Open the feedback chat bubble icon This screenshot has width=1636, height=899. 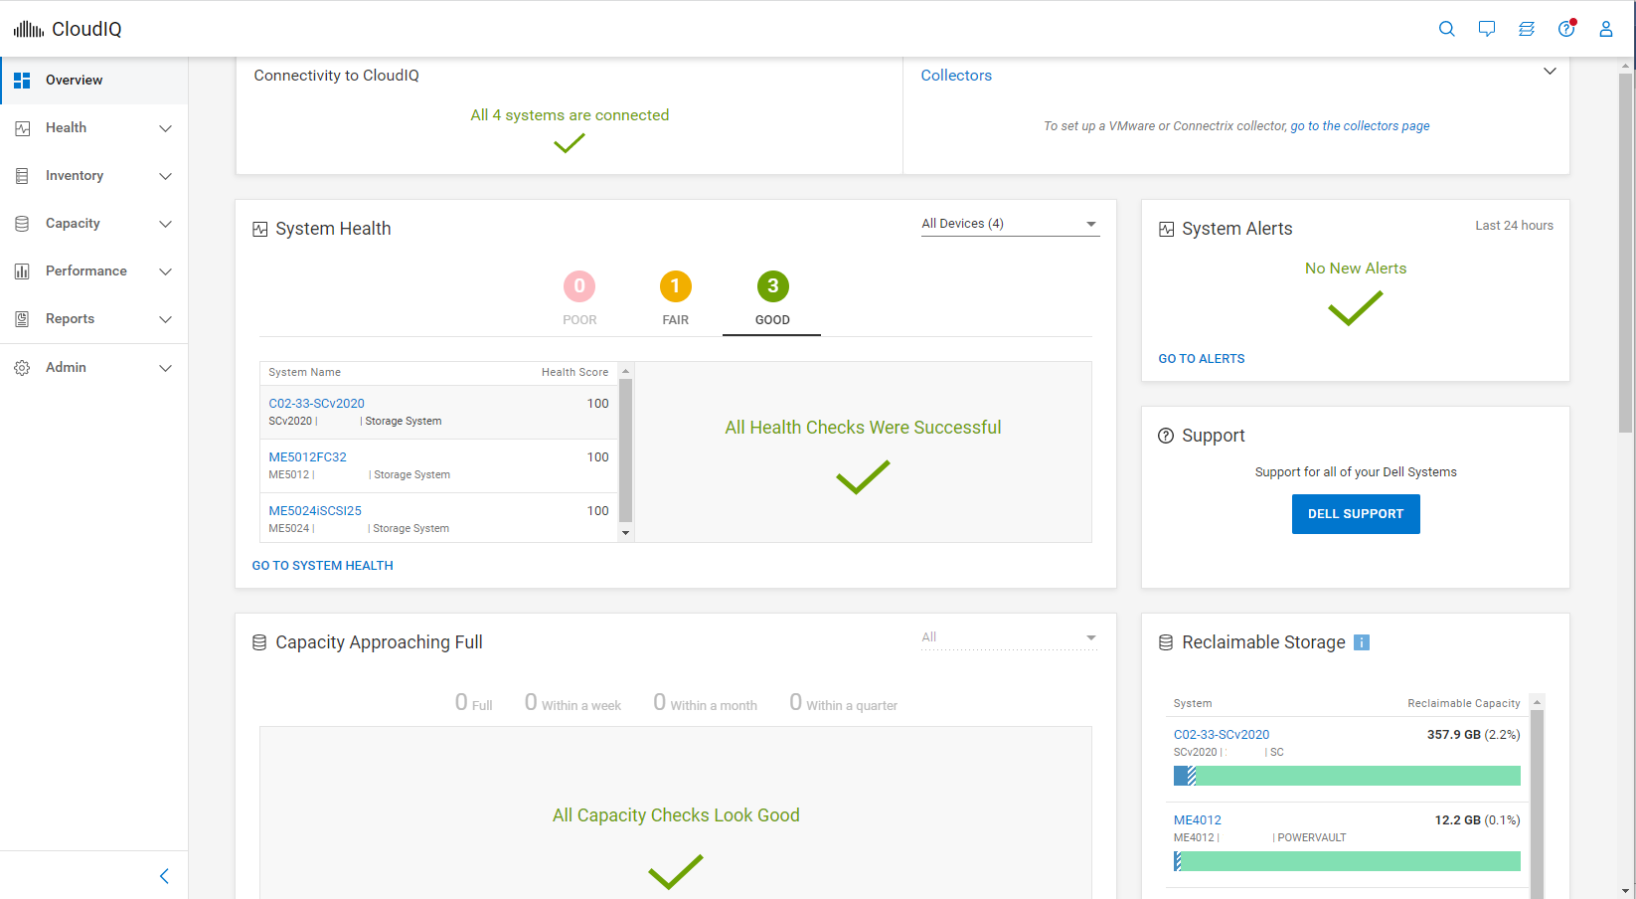point(1486,29)
